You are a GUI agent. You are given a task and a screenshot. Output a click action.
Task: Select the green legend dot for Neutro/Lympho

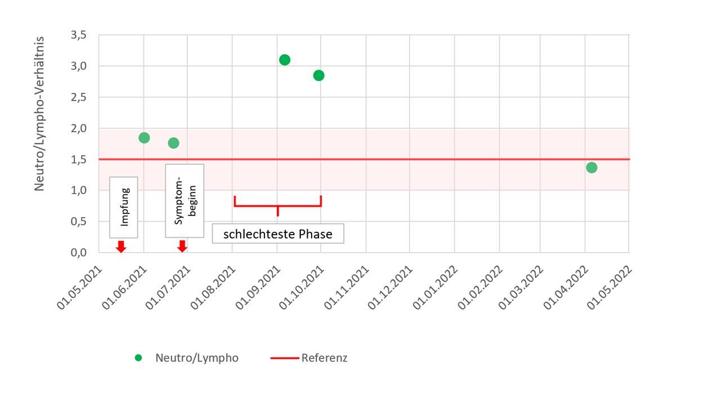click(x=138, y=358)
